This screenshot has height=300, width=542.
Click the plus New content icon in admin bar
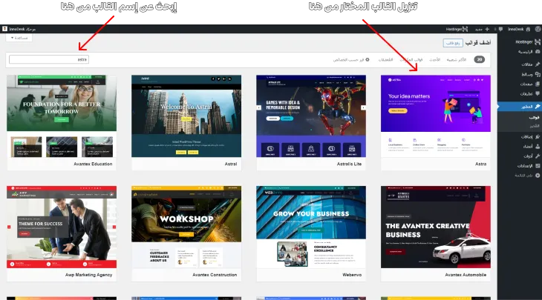pos(487,30)
